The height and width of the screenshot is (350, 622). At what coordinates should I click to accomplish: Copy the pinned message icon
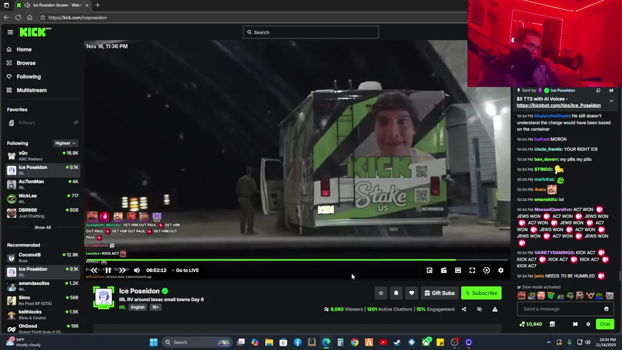[598, 90]
